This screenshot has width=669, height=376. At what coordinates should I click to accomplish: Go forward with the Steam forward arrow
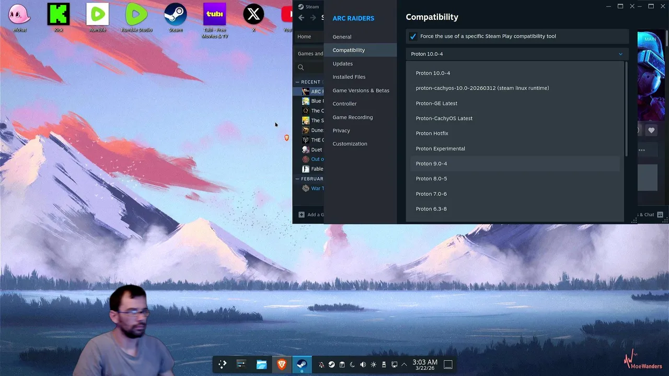(x=313, y=18)
